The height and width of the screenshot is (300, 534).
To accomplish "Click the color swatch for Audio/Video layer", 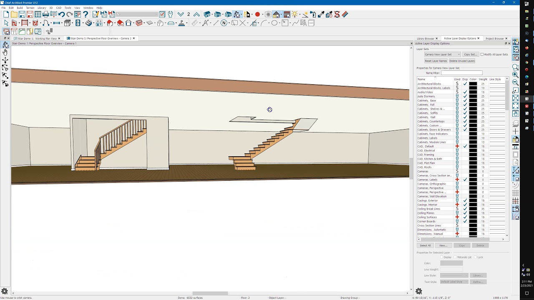I will [x=473, y=92].
